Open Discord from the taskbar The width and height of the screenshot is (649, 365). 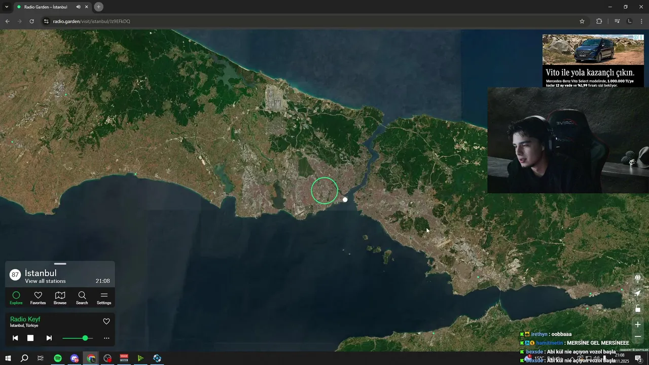75,358
